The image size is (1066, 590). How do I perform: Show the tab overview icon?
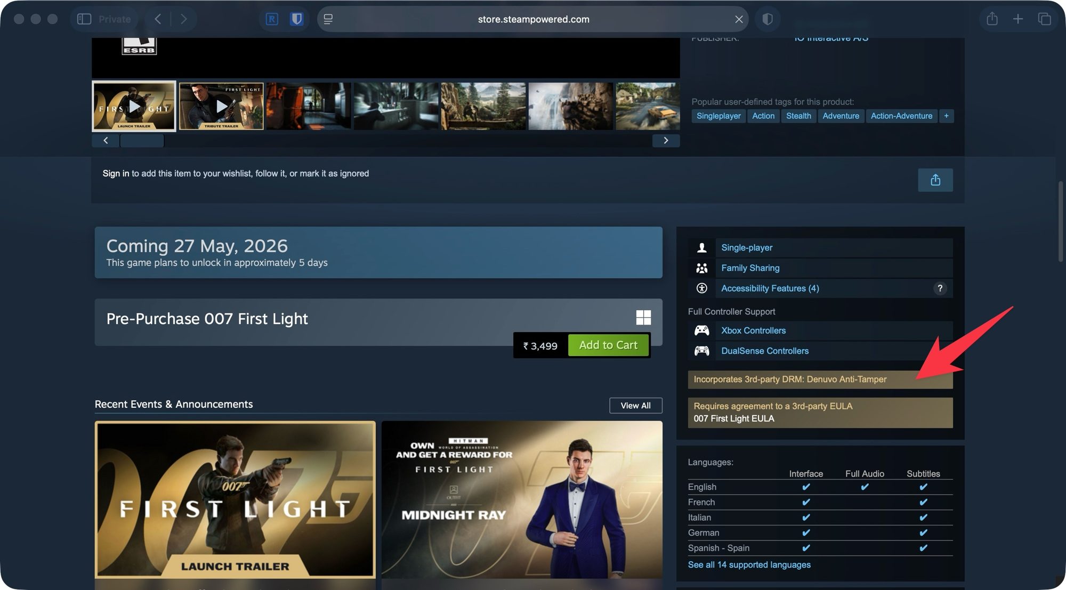[1044, 19]
